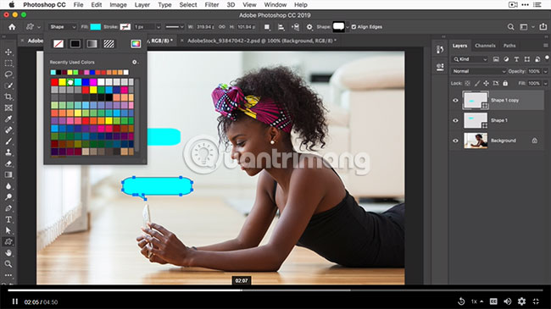The height and width of the screenshot is (309, 551).
Task: Toggle lock all for layer
Action: click(505, 83)
